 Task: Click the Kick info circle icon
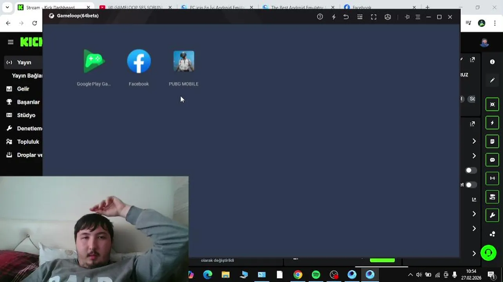tap(492, 62)
